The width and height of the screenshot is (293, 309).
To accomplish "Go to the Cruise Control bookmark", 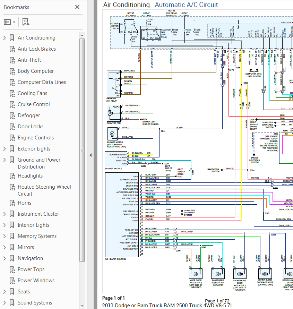I will pyautogui.click(x=34, y=104).
